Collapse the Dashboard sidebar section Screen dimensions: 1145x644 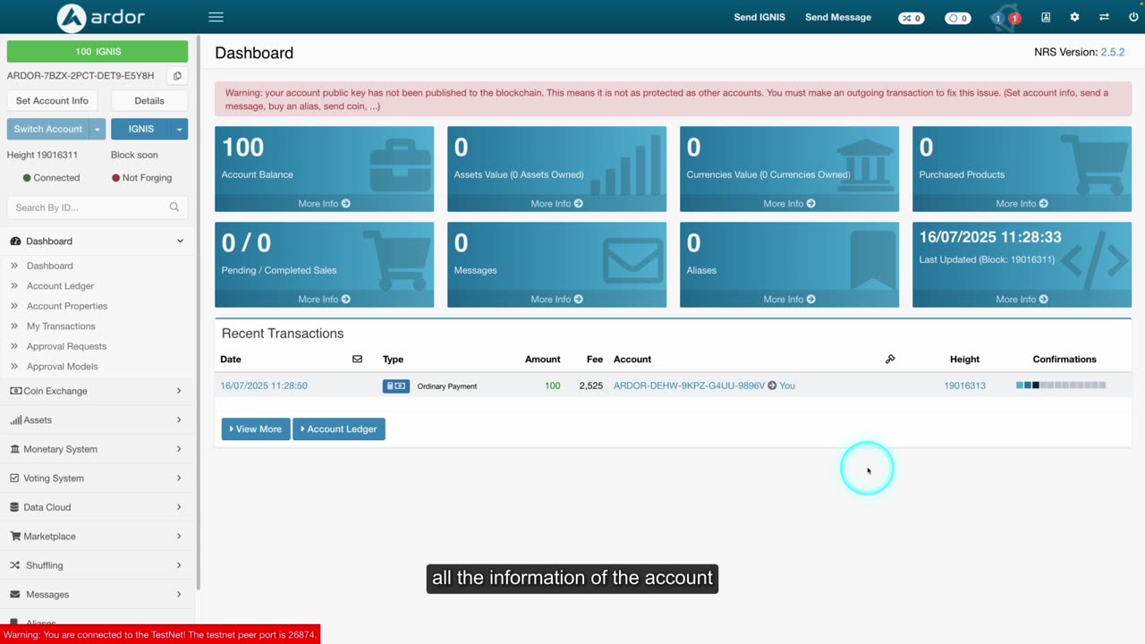click(x=97, y=241)
